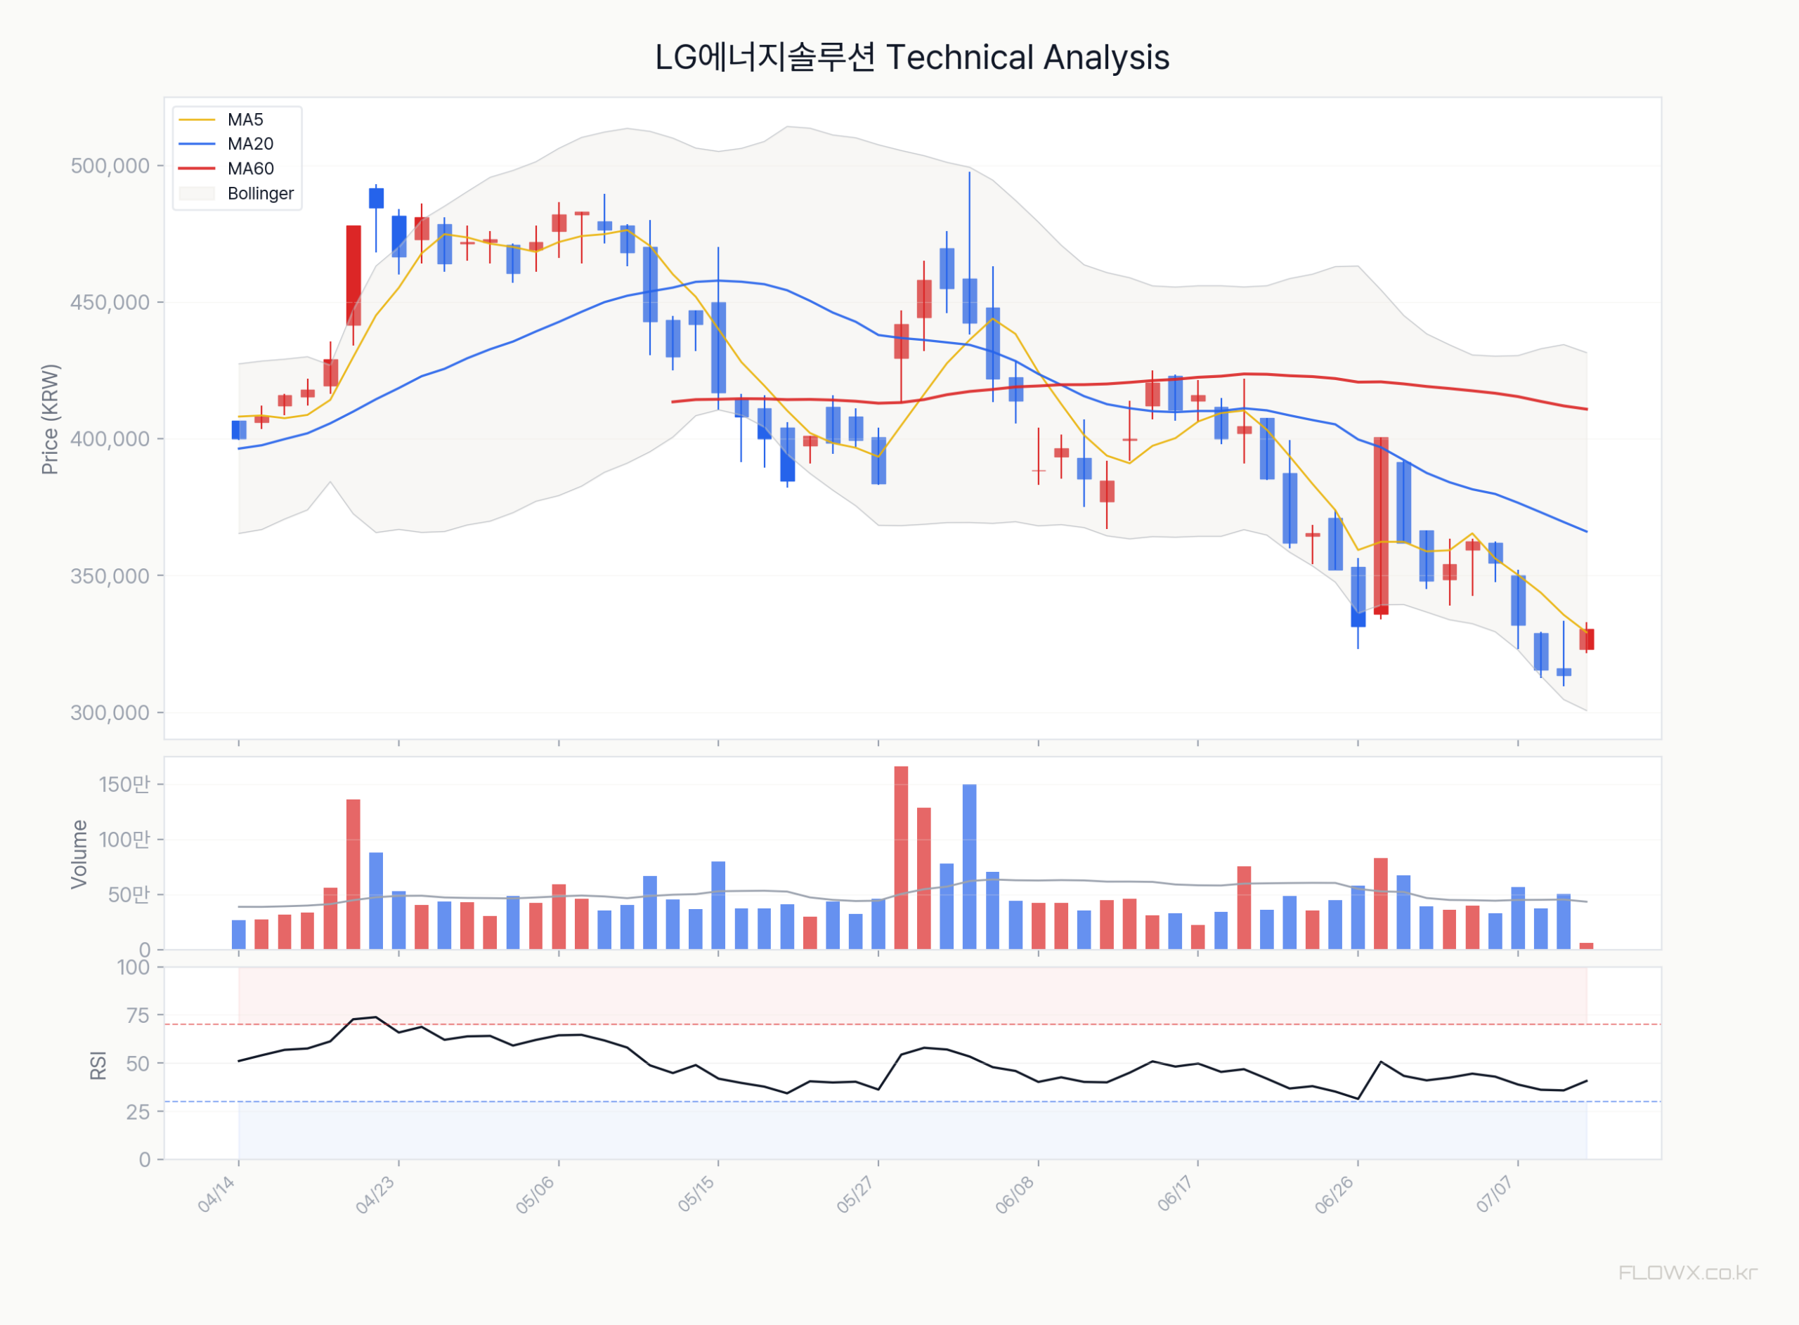1799x1325 pixels.
Task: Click the 'Price (KRW)' axis label
Action: pyautogui.click(x=50, y=419)
